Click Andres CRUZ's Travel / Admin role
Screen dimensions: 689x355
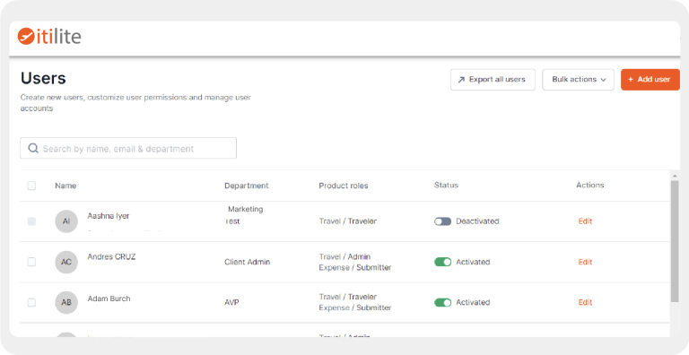coord(344,256)
